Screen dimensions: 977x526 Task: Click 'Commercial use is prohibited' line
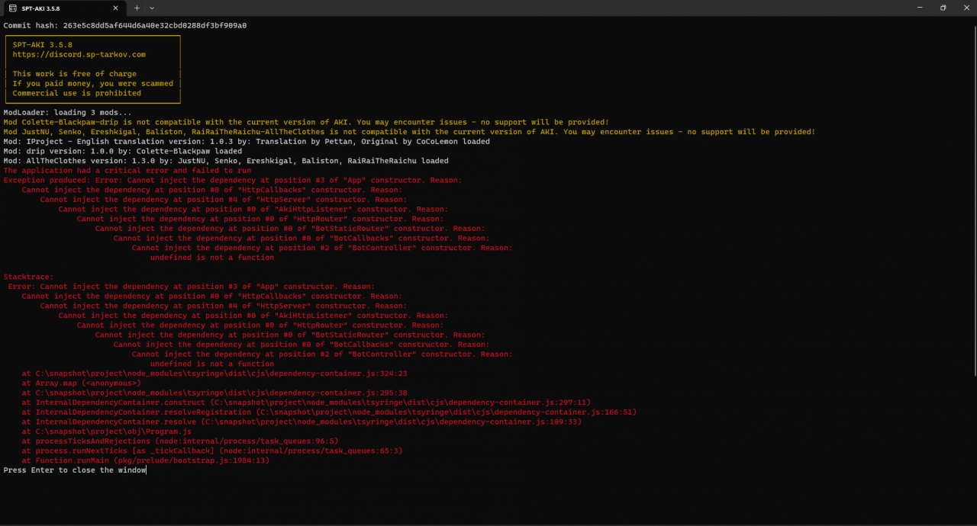(x=76, y=93)
